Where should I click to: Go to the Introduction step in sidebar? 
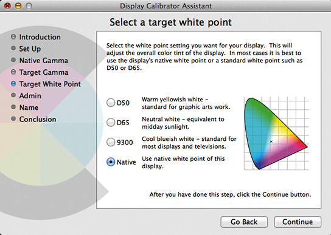click(40, 37)
